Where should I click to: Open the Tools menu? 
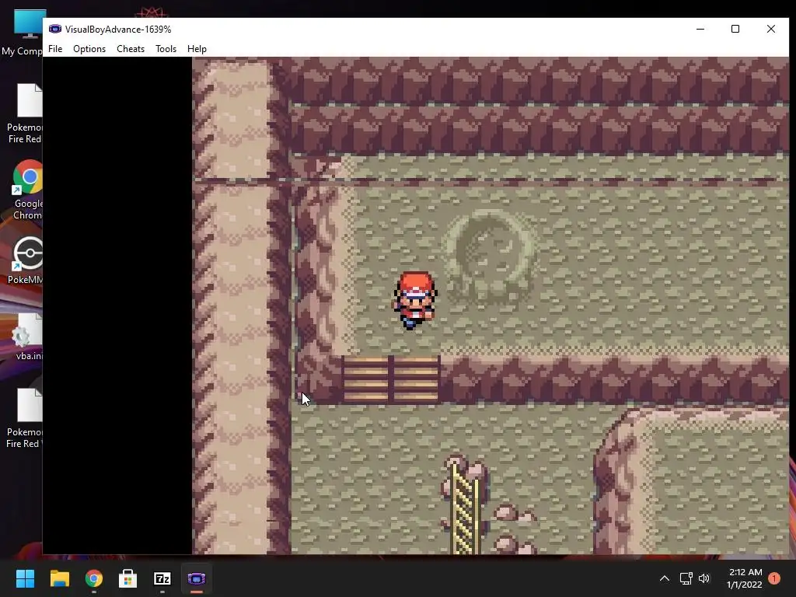[166, 49]
